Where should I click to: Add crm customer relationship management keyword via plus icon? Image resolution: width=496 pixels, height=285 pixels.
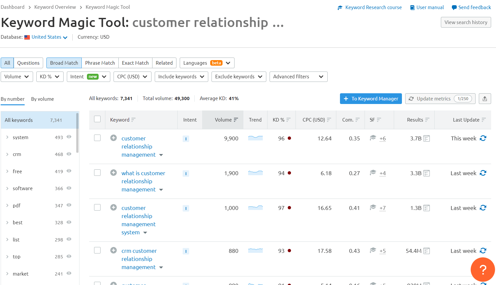[114, 250]
